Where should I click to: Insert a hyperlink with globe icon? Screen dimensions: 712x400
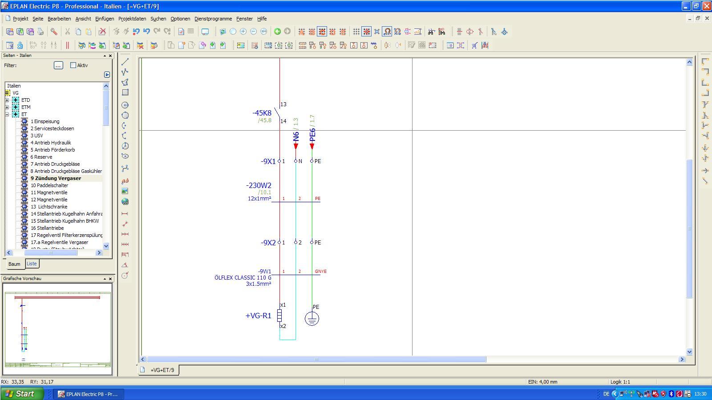pos(125,201)
